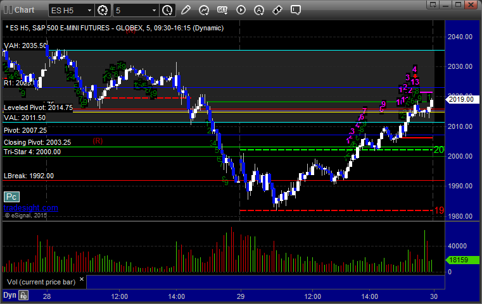Click the 2019.00 current price marker

click(x=462, y=99)
